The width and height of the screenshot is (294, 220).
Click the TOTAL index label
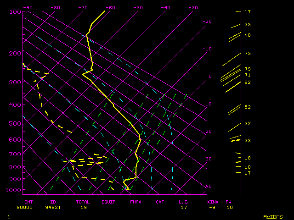pos(83,202)
